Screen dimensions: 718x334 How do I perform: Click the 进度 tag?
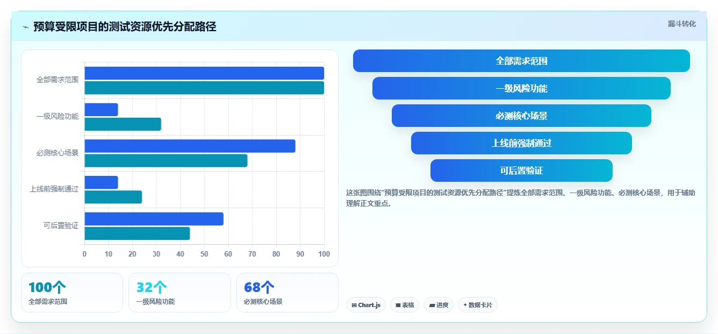pyautogui.click(x=439, y=305)
